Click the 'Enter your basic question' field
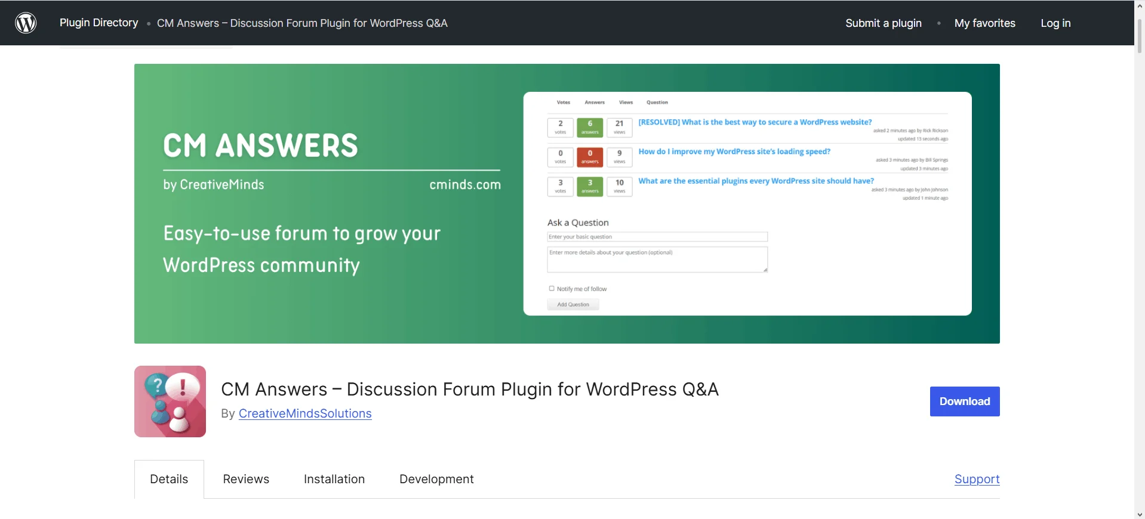This screenshot has width=1145, height=519. pyautogui.click(x=657, y=237)
